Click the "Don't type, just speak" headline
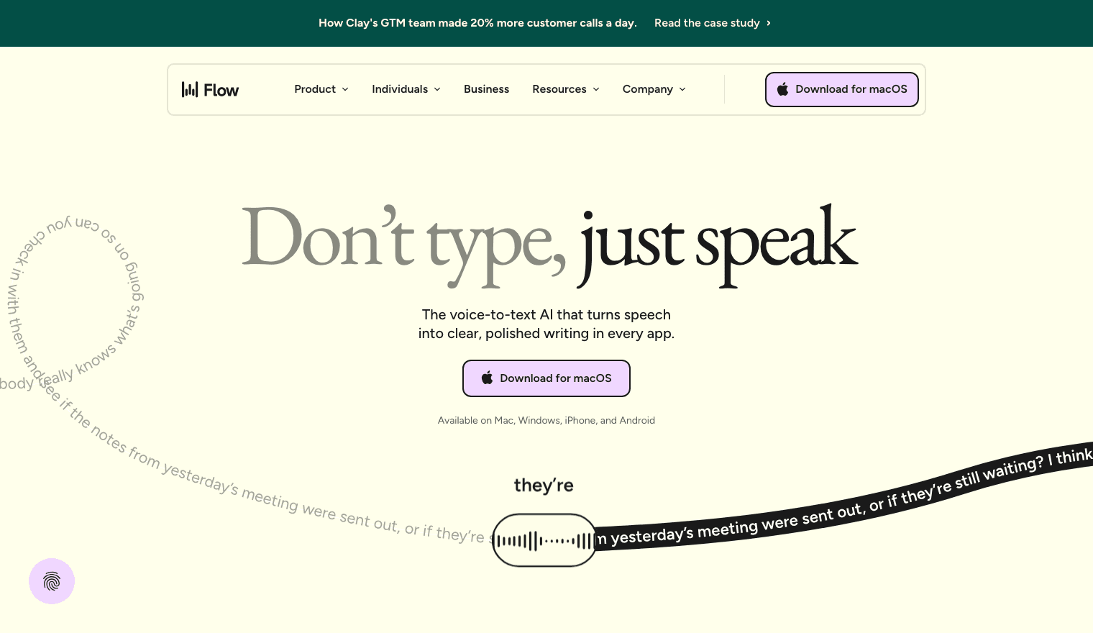Image resolution: width=1093 pixels, height=633 pixels. point(549,245)
